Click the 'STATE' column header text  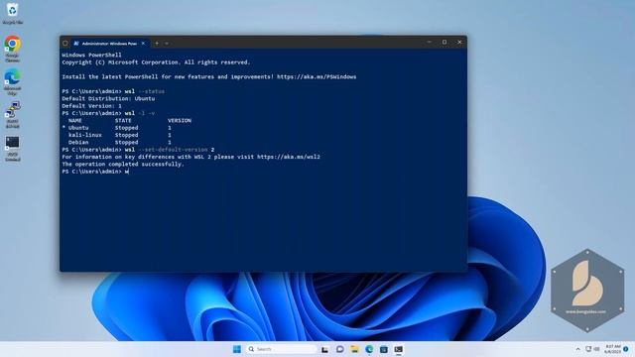pos(123,120)
